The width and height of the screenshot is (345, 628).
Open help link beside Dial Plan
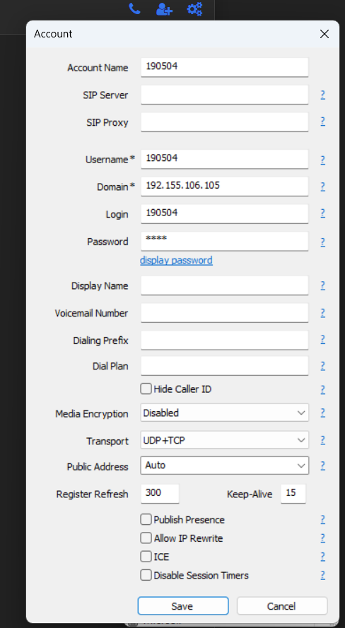point(322,366)
